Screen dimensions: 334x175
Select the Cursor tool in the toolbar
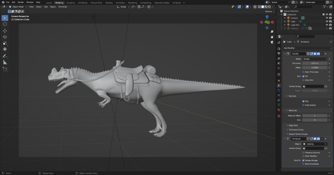point(5,24)
